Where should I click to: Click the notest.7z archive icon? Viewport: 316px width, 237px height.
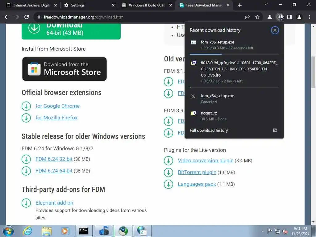pyautogui.click(x=193, y=113)
